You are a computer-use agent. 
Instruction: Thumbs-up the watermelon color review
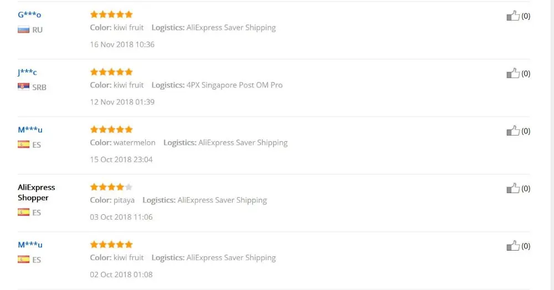[513, 131]
